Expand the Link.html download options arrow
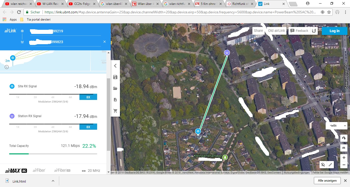 [x=53, y=181]
